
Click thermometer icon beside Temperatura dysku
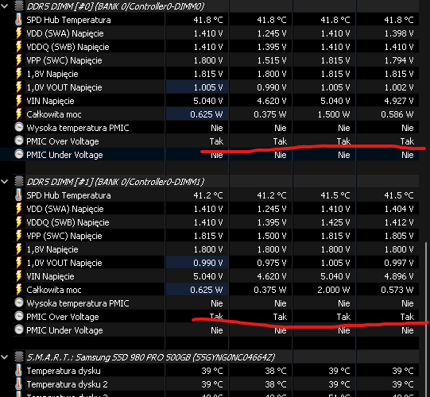coord(18,371)
